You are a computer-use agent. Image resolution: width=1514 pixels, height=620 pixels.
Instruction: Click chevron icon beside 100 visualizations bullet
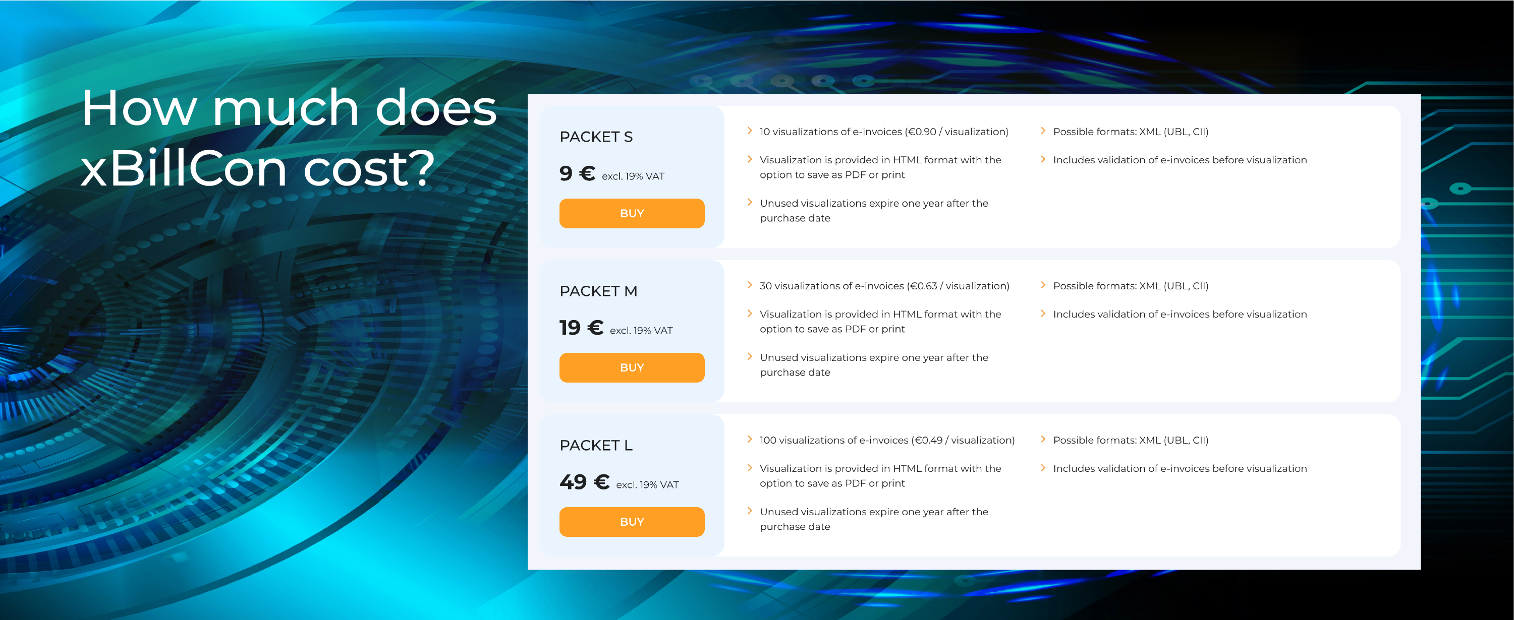click(x=749, y=439)
